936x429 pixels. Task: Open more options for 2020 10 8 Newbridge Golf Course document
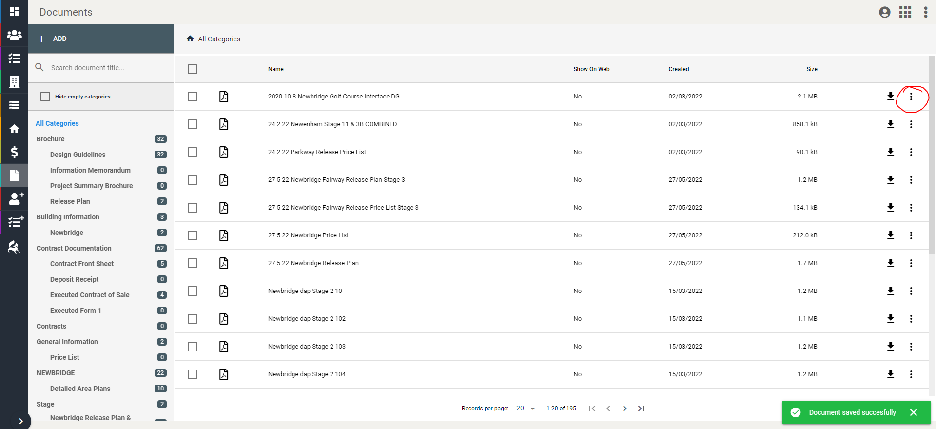(911, 97)
